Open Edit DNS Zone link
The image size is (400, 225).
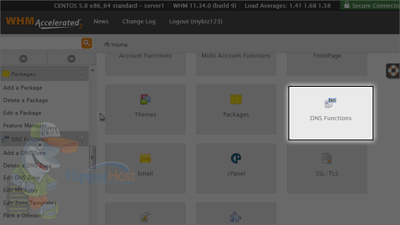(x=22, y=178)
